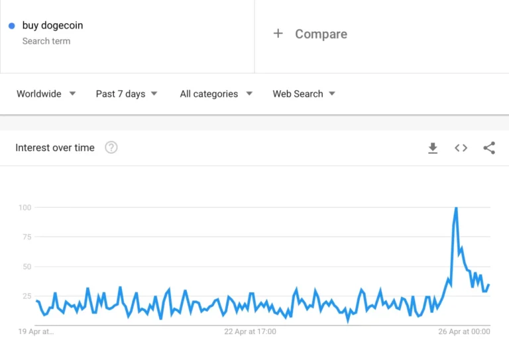
Task: Click the Search term label
Action: (46, 41)
